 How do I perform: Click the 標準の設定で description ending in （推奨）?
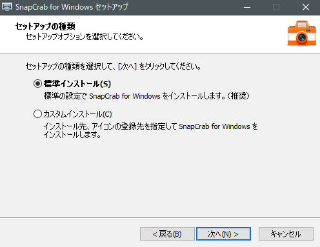pos(146,96)
